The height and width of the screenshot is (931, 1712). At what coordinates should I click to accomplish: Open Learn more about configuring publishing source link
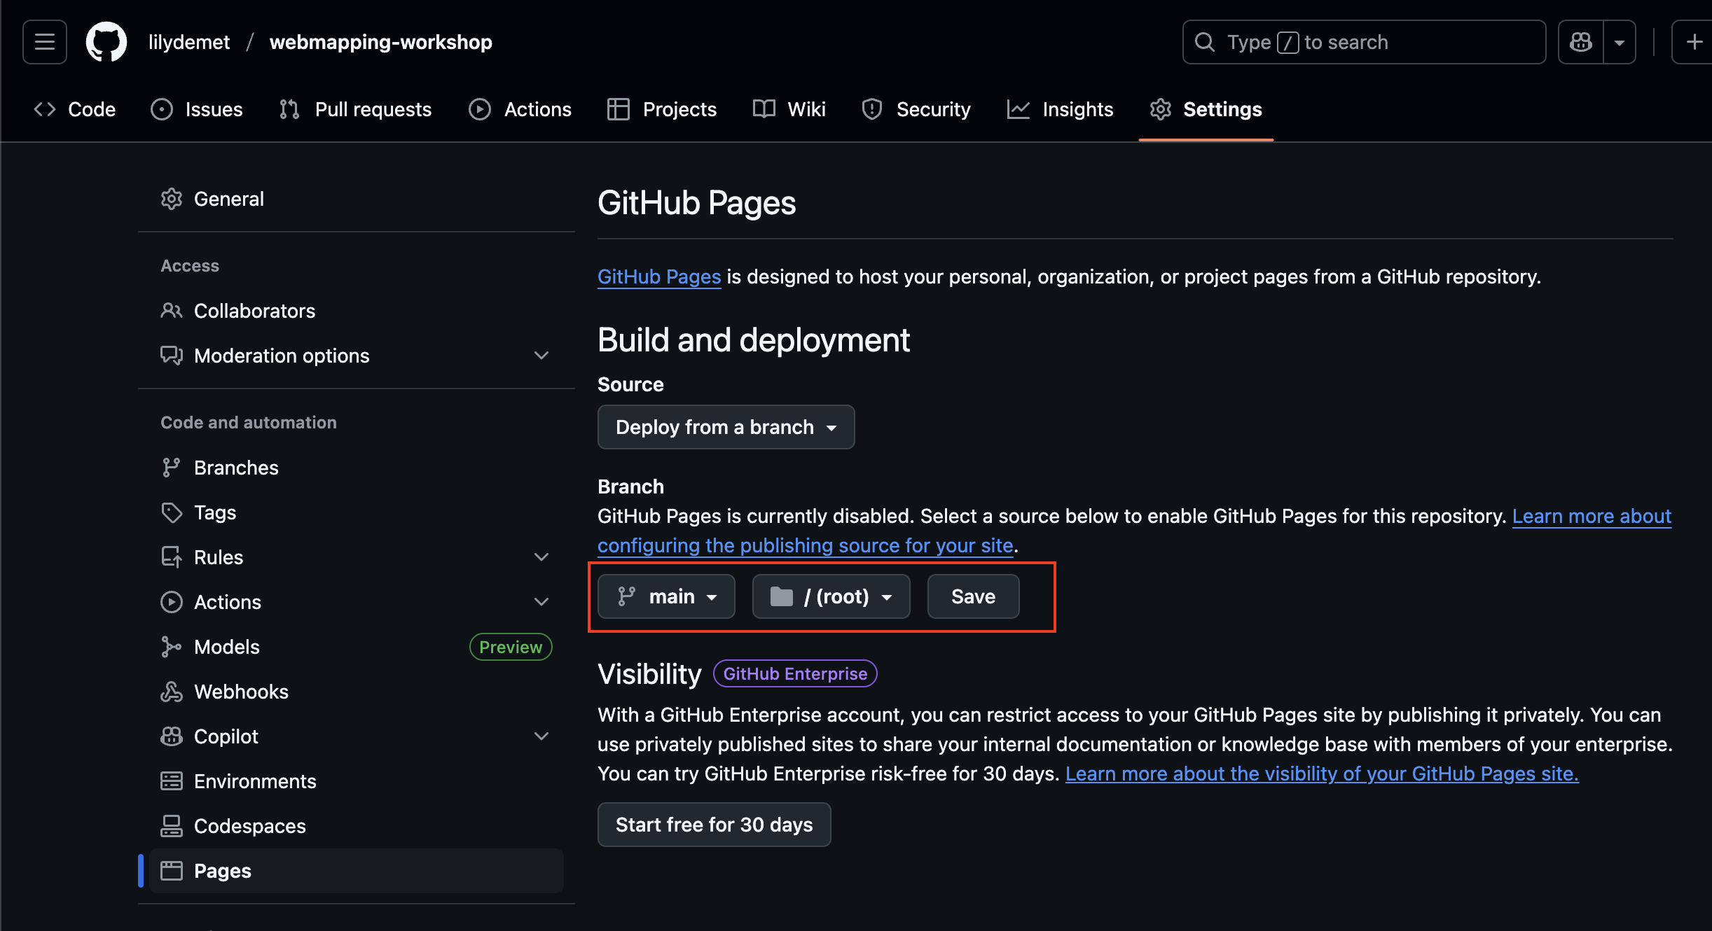tap(806, 546)
